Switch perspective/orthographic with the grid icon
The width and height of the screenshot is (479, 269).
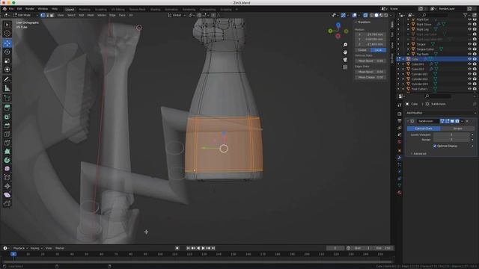(x=345, y=67)
